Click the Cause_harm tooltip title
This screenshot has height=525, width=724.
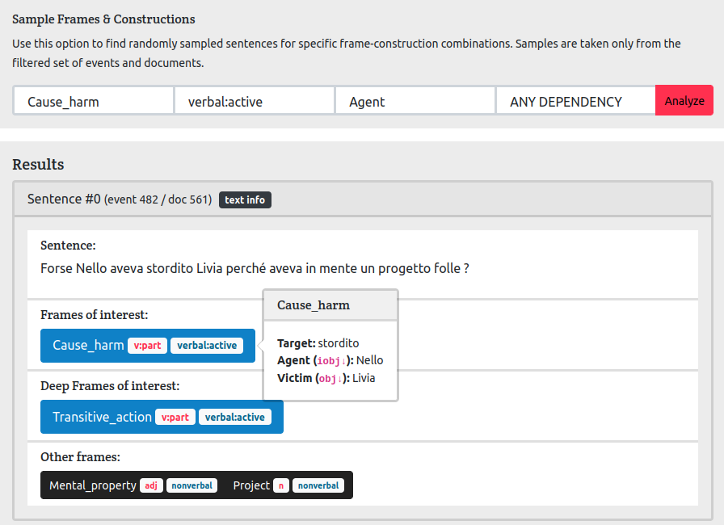click(x=314, y=304)
